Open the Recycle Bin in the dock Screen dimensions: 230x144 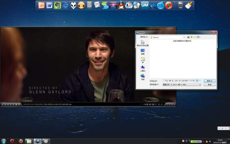tap(180, 5)
